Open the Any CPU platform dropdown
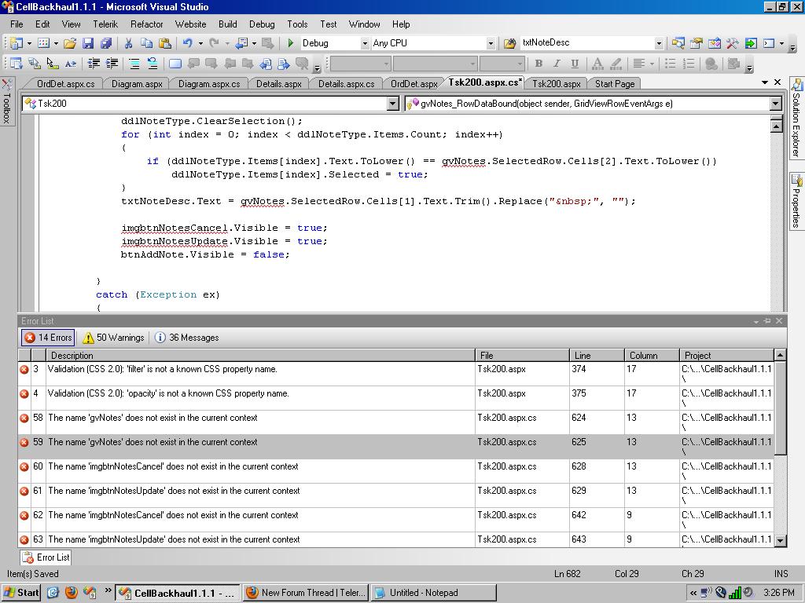The image size is (805, 603). click(491, 43)
